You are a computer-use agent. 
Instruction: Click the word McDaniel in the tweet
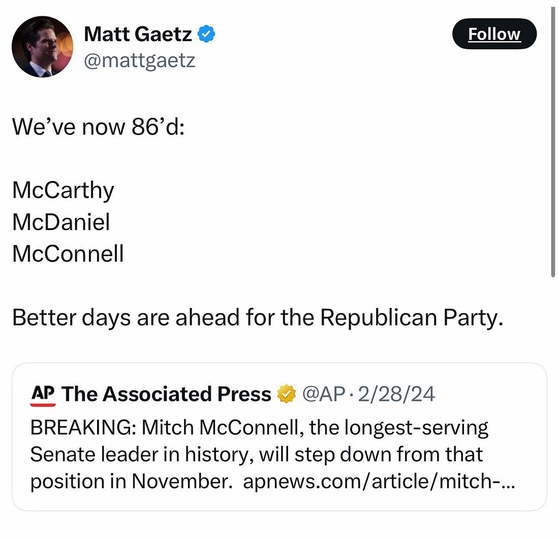point(61,222)
